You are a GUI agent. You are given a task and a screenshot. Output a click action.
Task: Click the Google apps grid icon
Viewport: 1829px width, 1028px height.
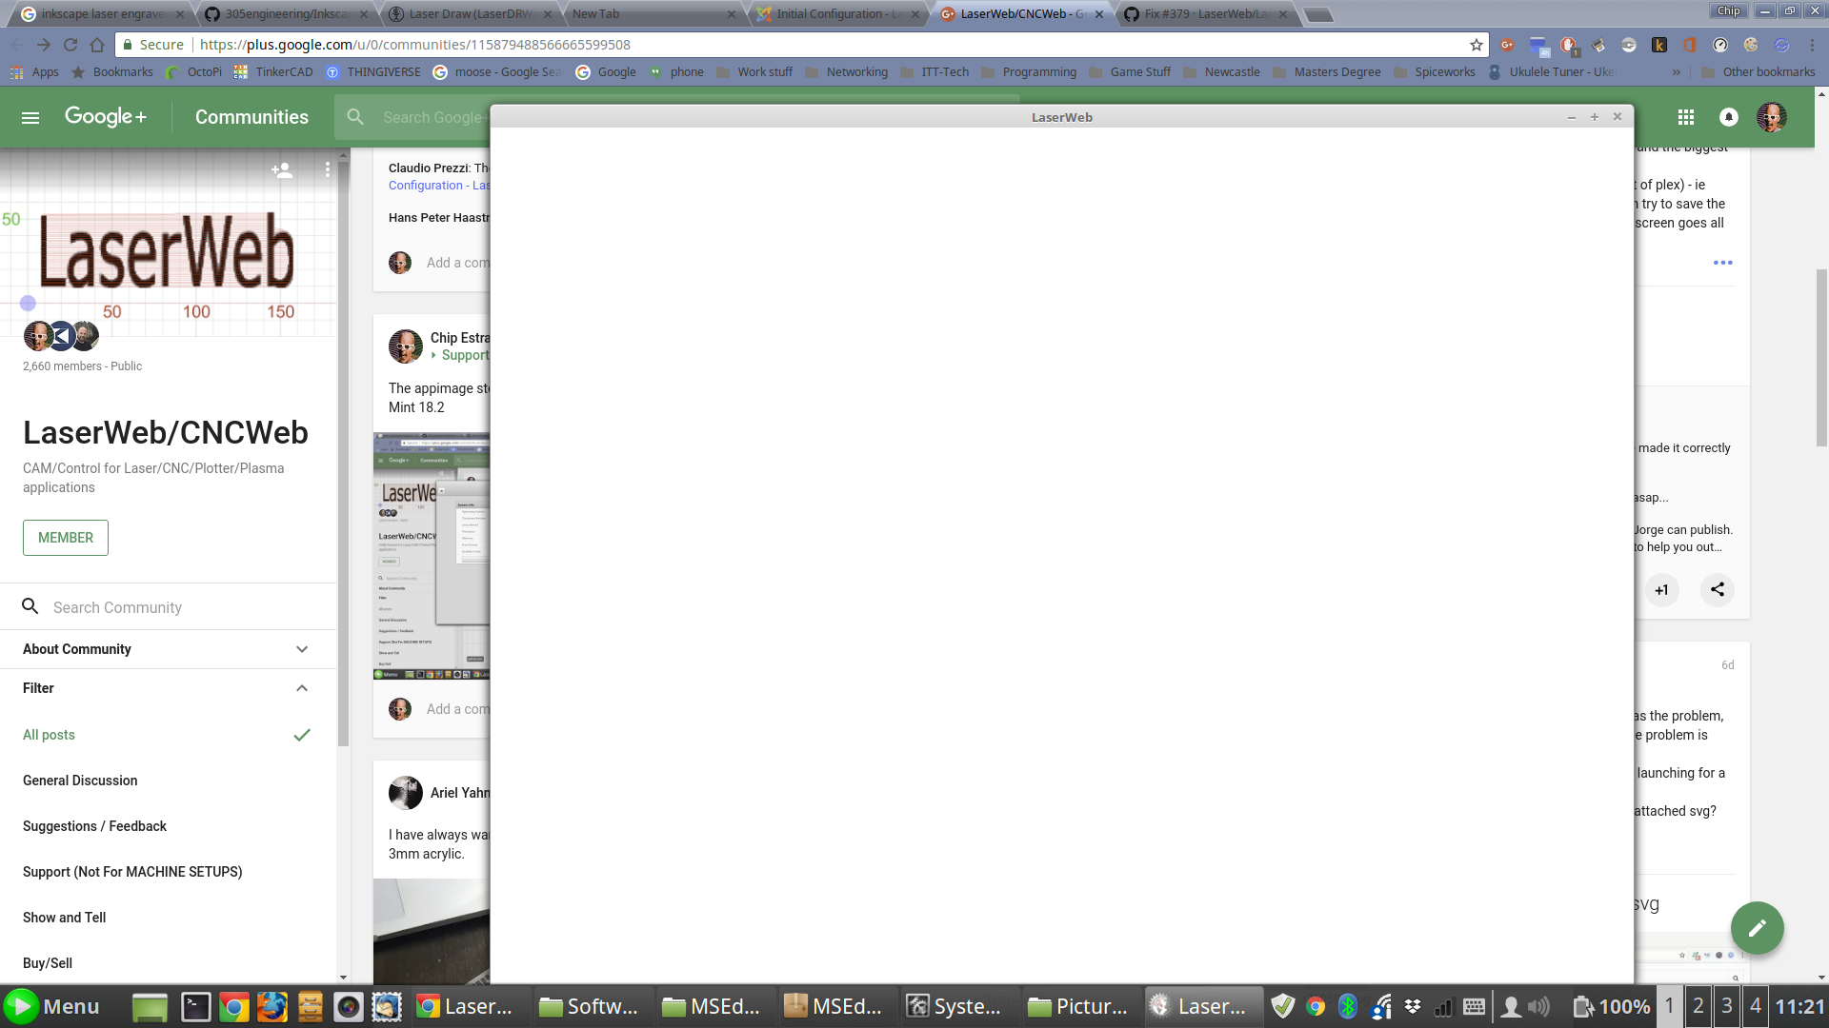(1686, 117)
